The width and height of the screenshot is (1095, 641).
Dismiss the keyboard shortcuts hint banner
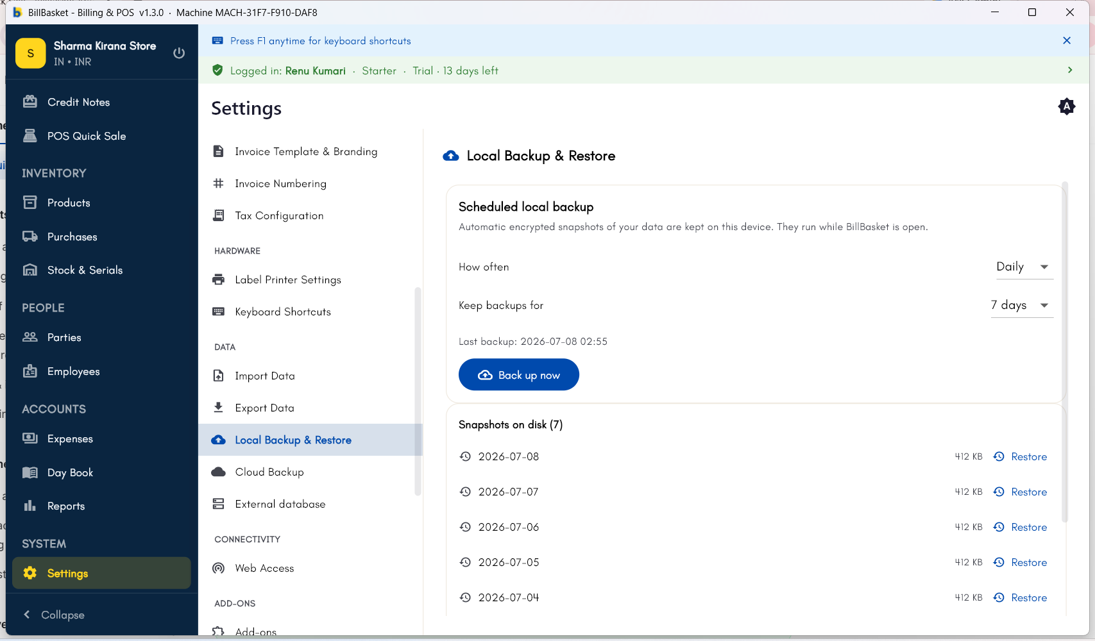(1067, 40)
